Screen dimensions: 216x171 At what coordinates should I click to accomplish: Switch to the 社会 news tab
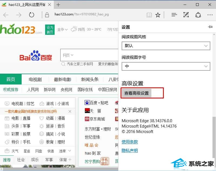[x=21, y=160]
